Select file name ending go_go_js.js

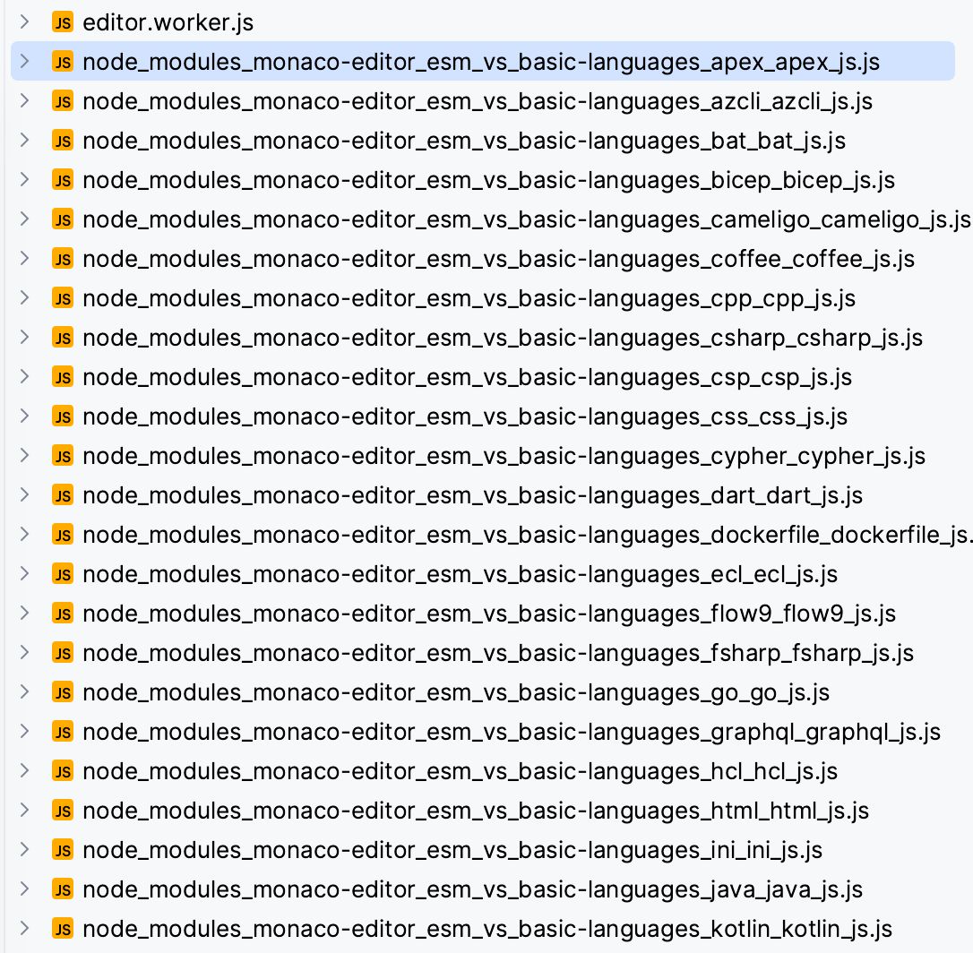pyautogui.click(x=456, y=692)
